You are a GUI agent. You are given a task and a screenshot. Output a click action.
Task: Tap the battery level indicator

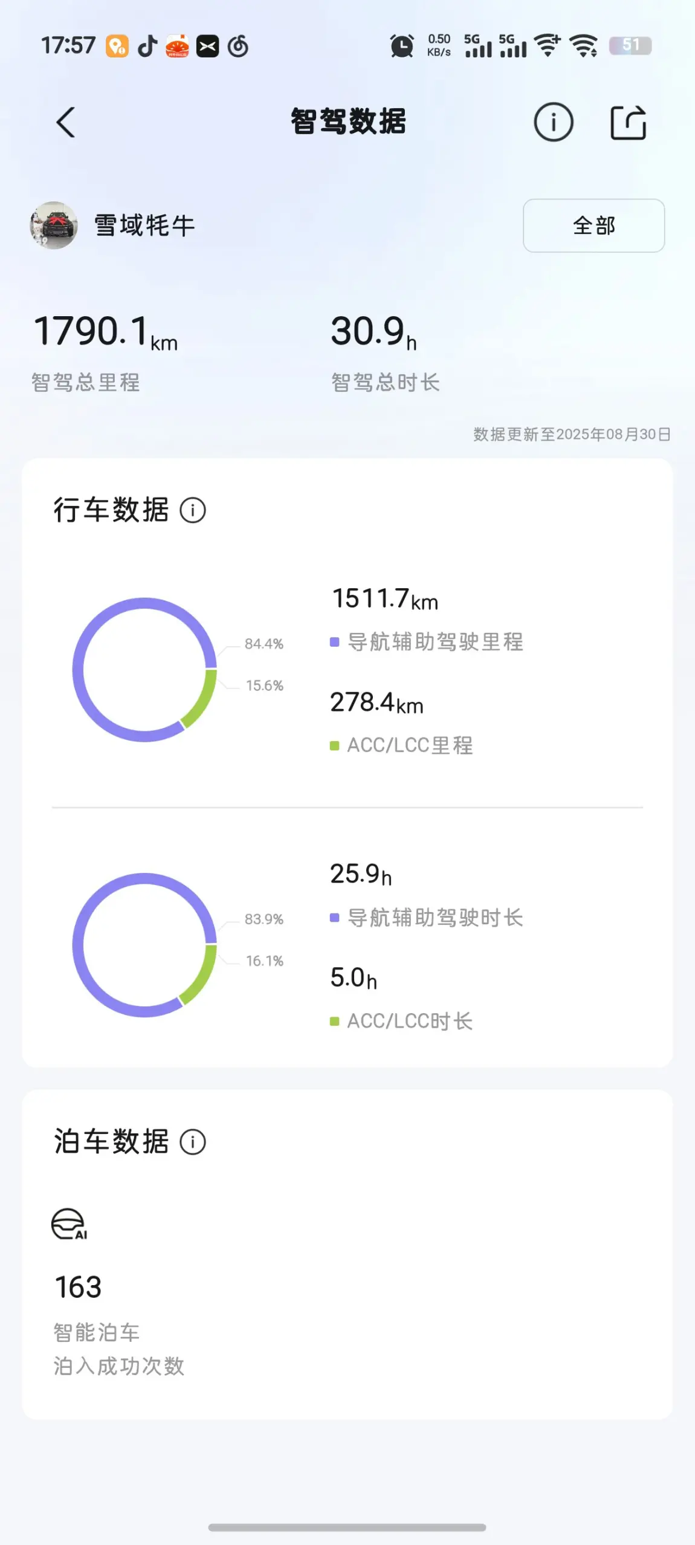pos(630,45)
